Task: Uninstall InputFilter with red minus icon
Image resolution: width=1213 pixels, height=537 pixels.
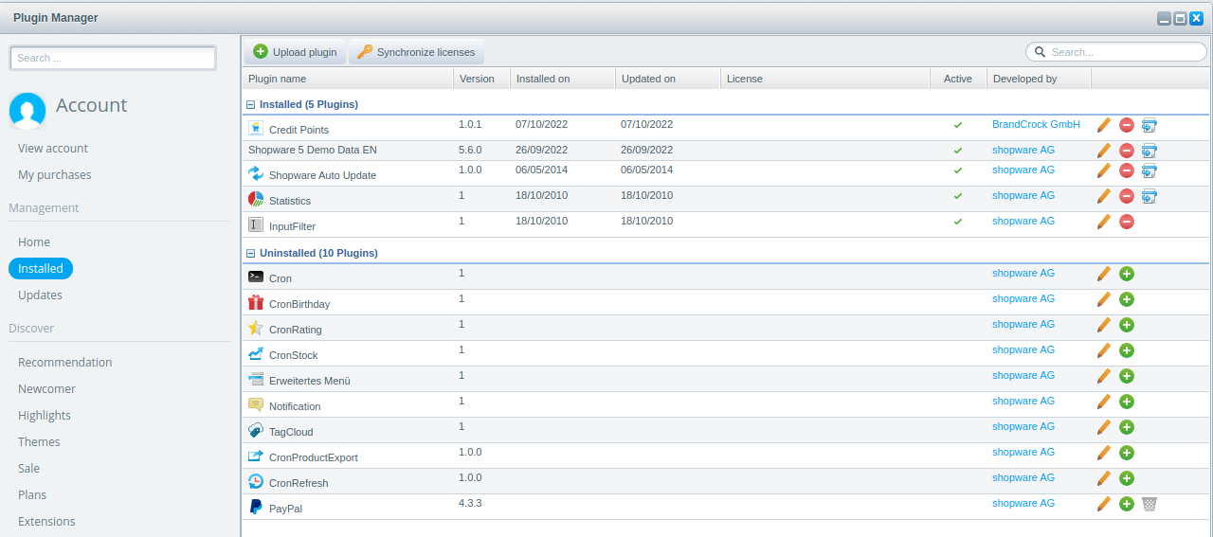Action: tap(1127, 222)
